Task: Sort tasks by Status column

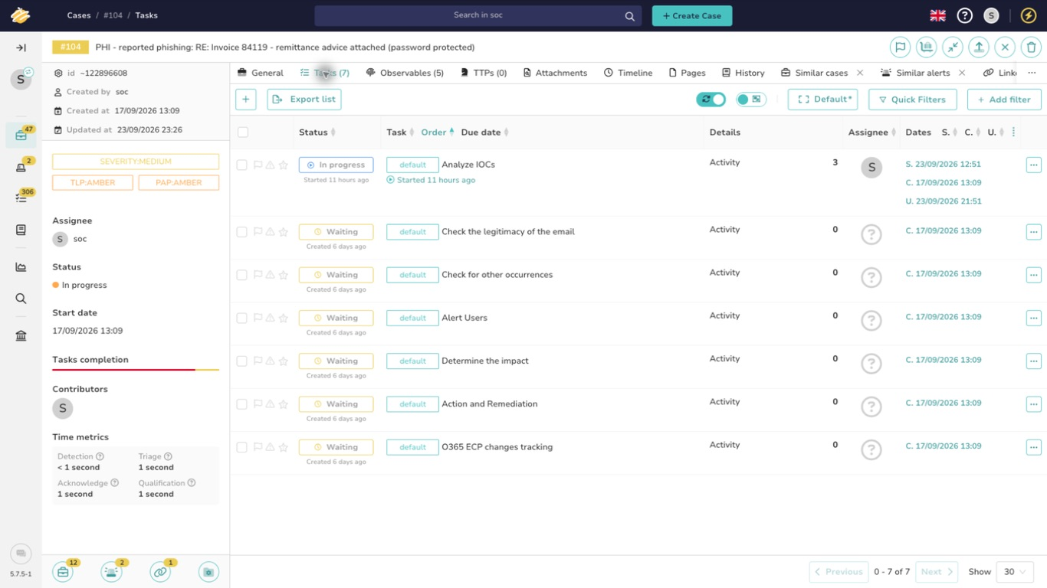Action: [x=317, y=132]
